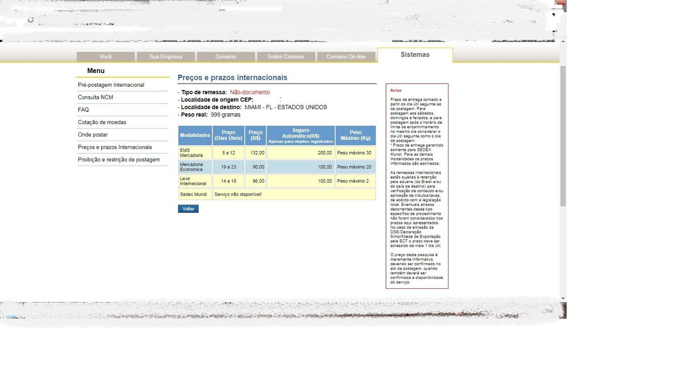Select the Sistemas tab
Screen dimensions: 677x381
pos(415,55)
